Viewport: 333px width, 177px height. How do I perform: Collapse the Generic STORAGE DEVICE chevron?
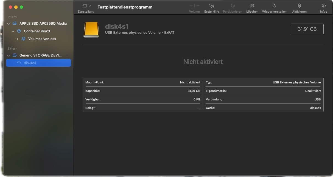coord(9,55)
